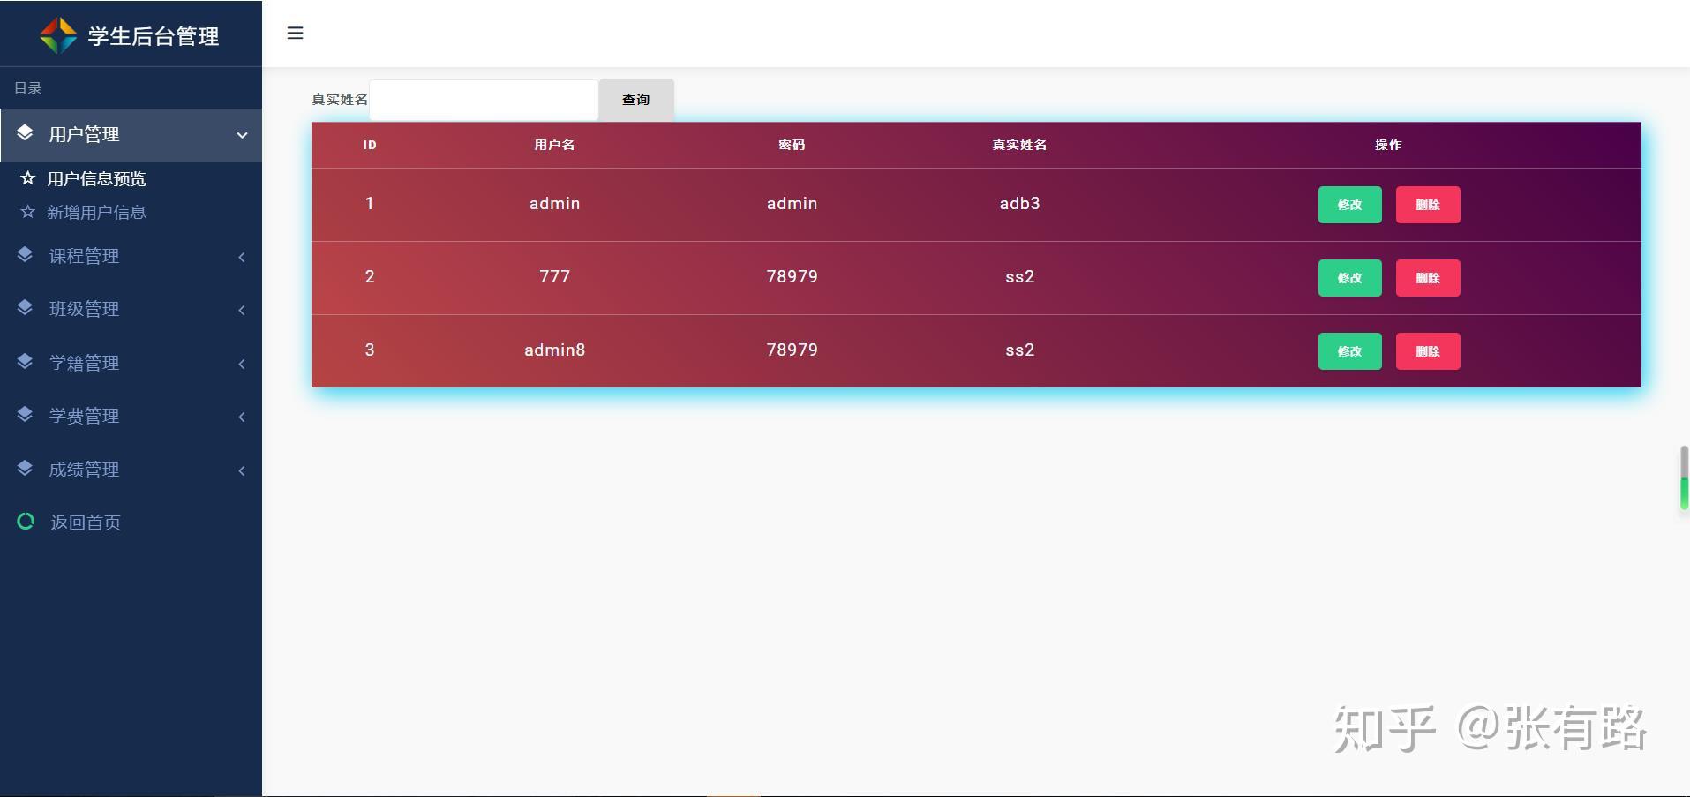Click the 操作 column header
The image size is (1690, 797).
pos(1388,145)
